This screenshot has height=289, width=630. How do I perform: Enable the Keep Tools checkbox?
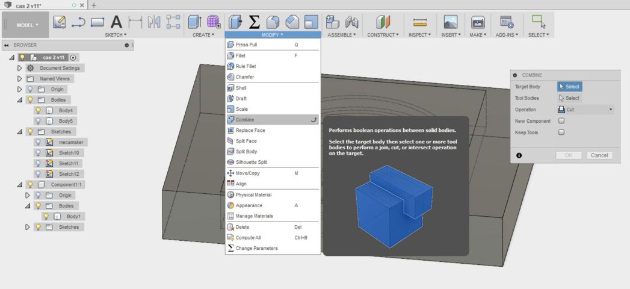[x=561, y=132]
